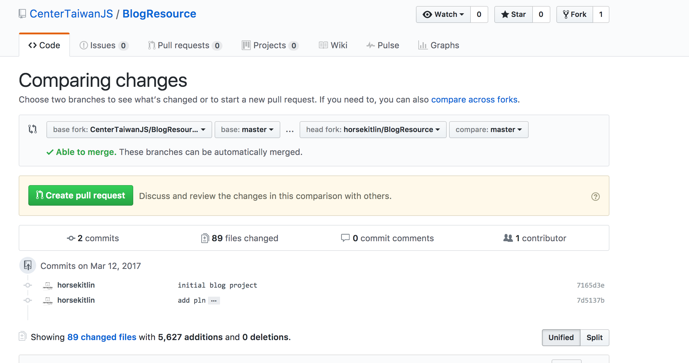
Task: Click the commit comments speech bubble icon
Action: coord(345,238)
